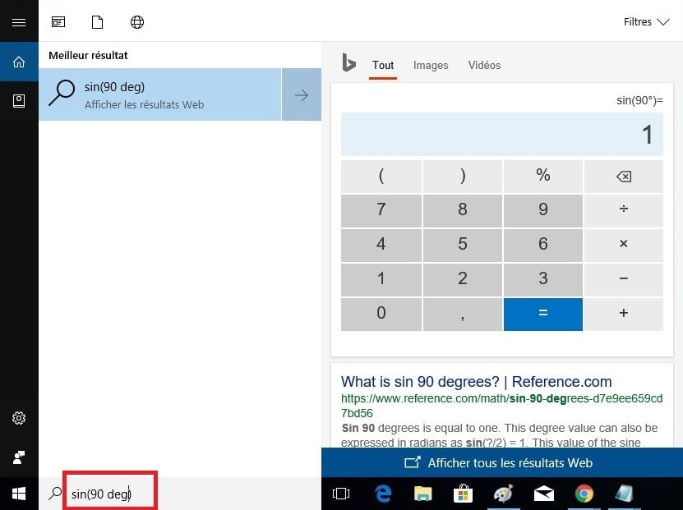
Task: Click calculator key 1
Action: tap(381, 279)
